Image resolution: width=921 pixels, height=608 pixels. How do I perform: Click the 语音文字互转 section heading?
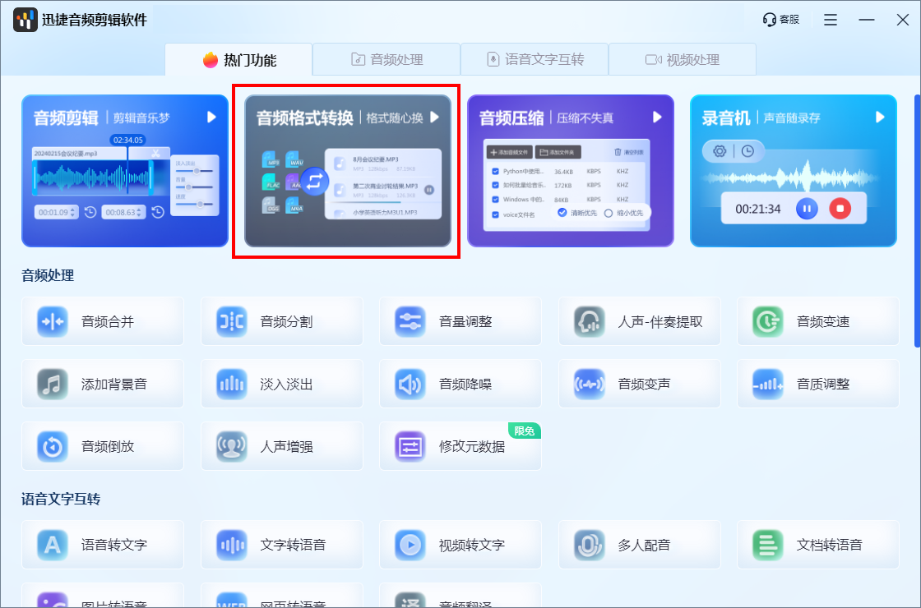tap(61, 499)
